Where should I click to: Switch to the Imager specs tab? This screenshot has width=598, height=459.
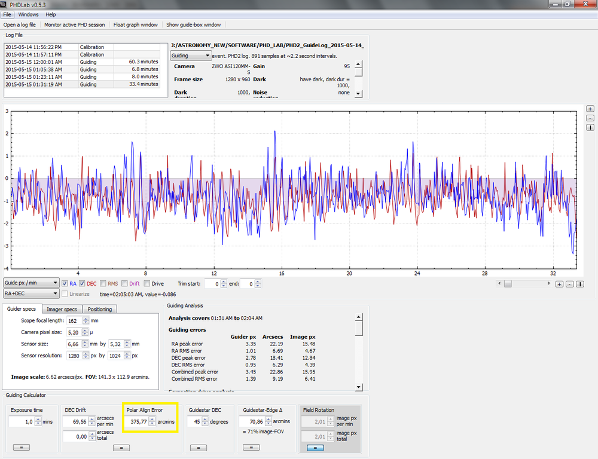coord(61,309)
